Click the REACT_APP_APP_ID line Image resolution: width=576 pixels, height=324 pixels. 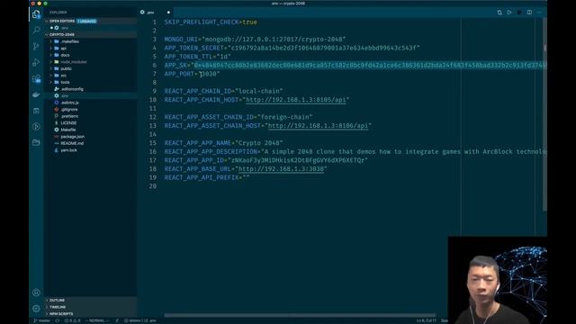point(266,160)
